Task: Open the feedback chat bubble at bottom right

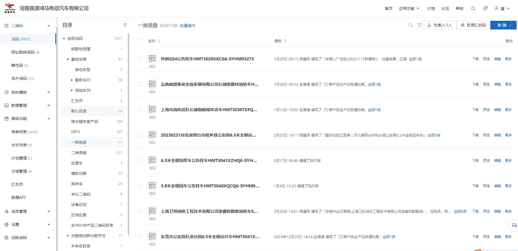Action: click(514, 226)
